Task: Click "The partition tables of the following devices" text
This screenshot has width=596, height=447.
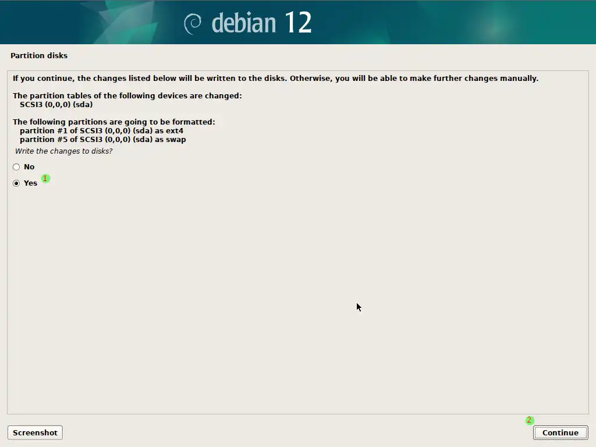Action: coord(127,96)
